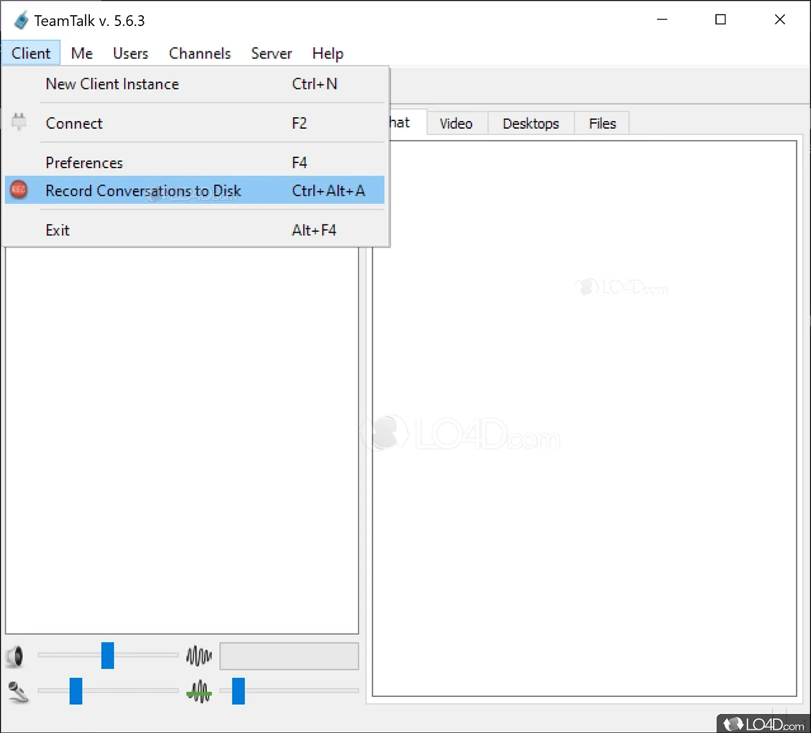Click the microphone gain slider handle

(x=238, y=691)
